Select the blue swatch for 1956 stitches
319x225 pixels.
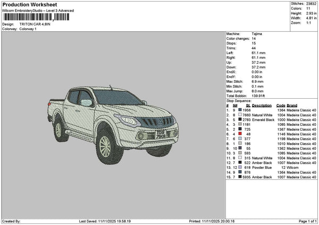coord(240,110)
